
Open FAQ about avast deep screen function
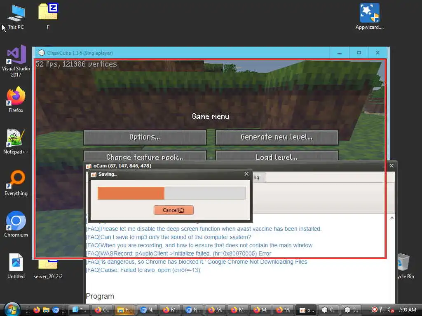(x=204, y=229)
